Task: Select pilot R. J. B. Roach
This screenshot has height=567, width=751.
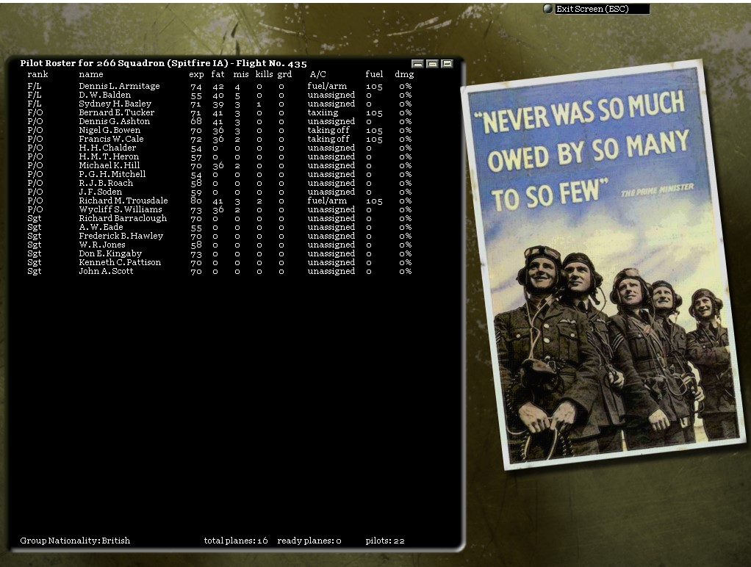Action: (106, 183)
